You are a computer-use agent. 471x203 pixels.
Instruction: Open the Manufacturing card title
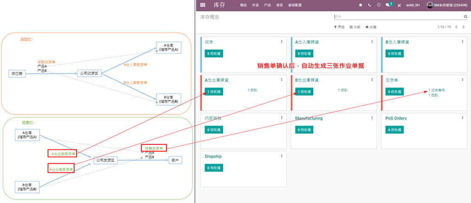[309, 118]
